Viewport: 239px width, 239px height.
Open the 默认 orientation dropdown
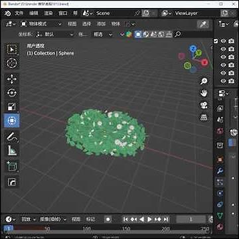pos(55,35)
